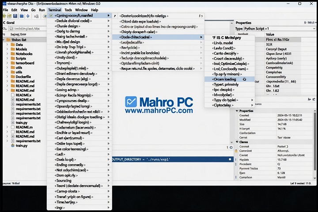318x212 pixels.
Task: Click the Flrrc s1 Ro.11Gr value cell
Action: pyautogui.click(x=283, y=40)
